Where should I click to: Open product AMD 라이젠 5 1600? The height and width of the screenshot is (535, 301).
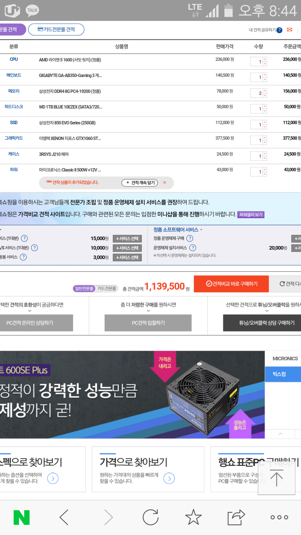[x=70, y=60]
